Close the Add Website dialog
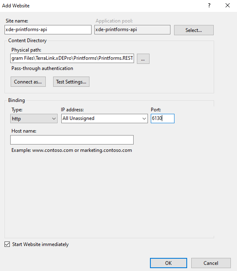The height and width of the screenshot is (271, 237). (228, 6)
